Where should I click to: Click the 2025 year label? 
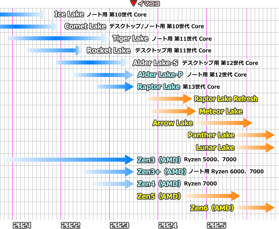pos(216,225)
